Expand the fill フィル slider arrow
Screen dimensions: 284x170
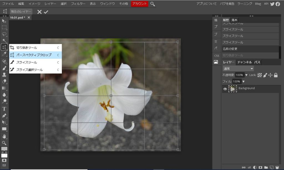[x=244, y=82]
